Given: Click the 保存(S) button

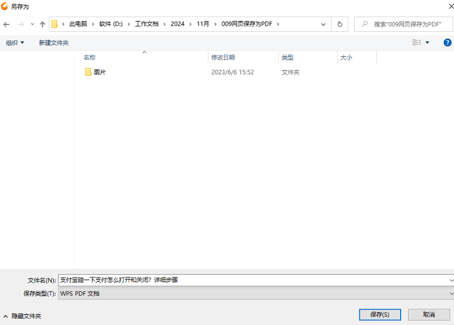Looking at the screenshot, I should click(x=380, y=315).
